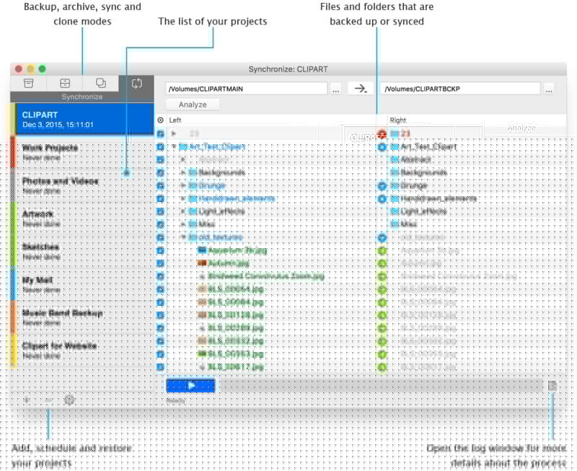Expand the Misc folder
577x471 pixels.
coord(183,224)
